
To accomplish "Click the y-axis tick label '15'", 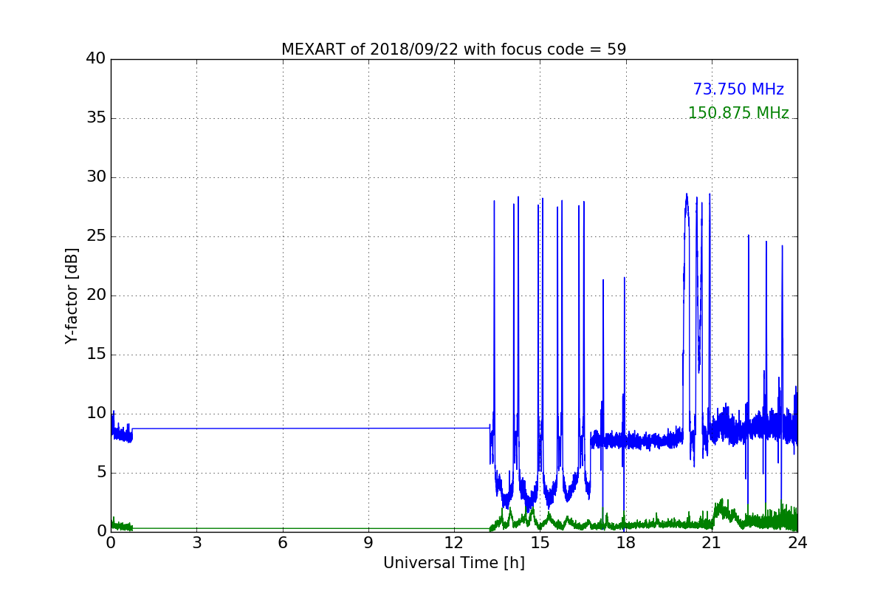I will (96, 355).
